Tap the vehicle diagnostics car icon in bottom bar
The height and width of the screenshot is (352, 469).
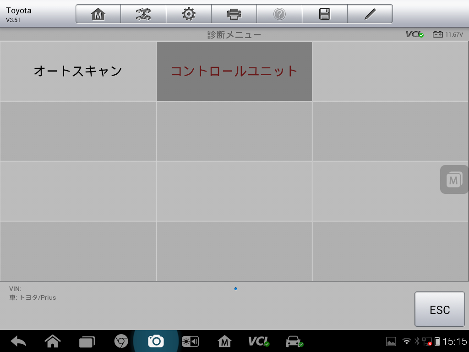tap(294, 341)
